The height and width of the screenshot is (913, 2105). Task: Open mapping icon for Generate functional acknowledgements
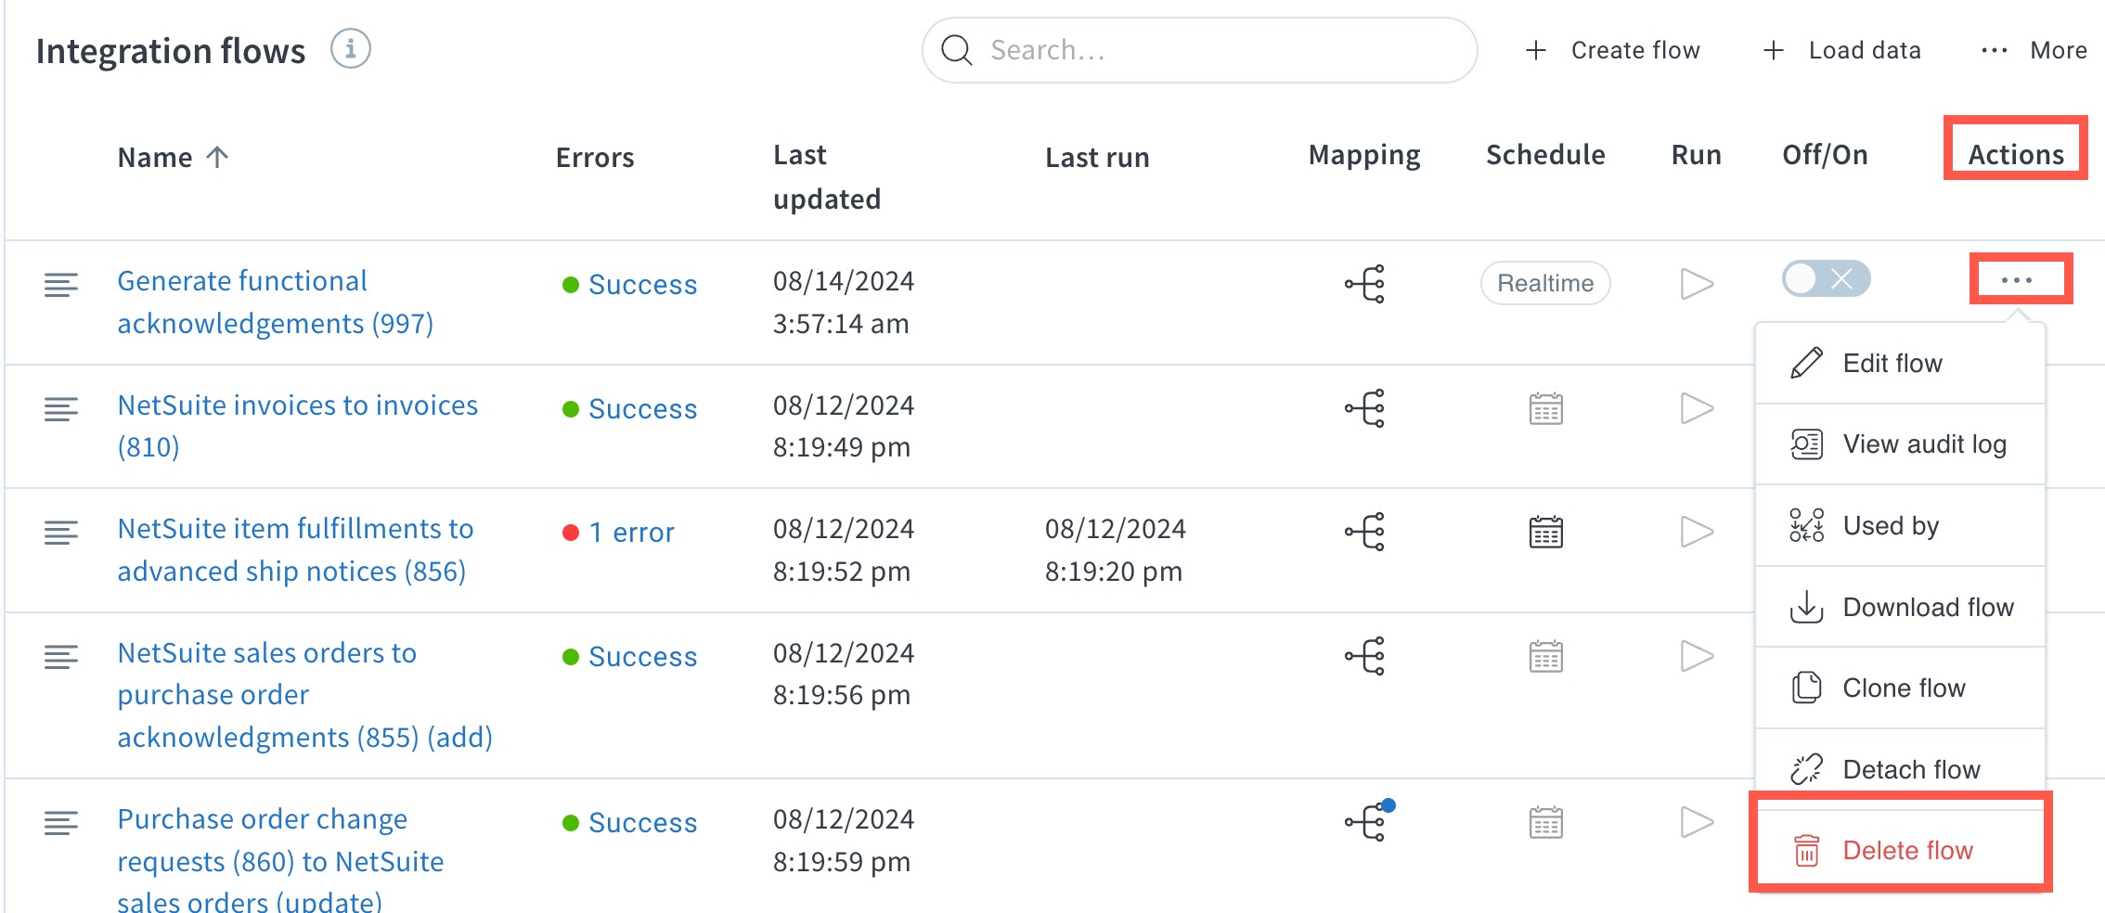1364,284
